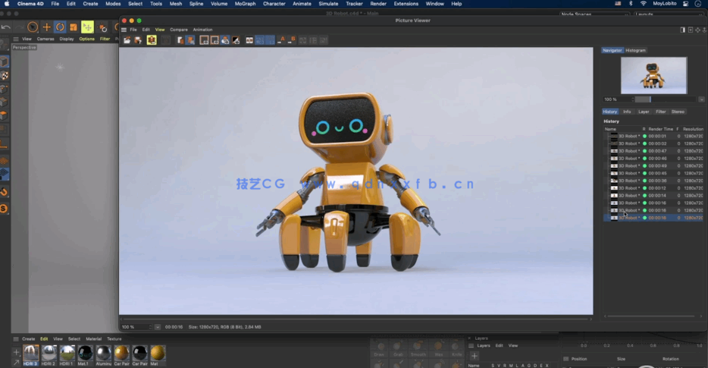Click cube object mode icon in left palette

point(5,61)
